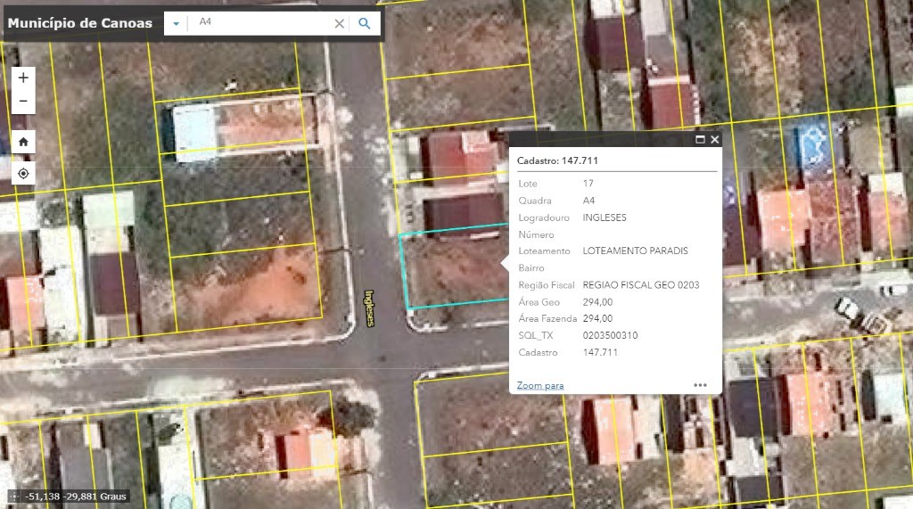Clear the search text A4

click(x=339, y=23)
